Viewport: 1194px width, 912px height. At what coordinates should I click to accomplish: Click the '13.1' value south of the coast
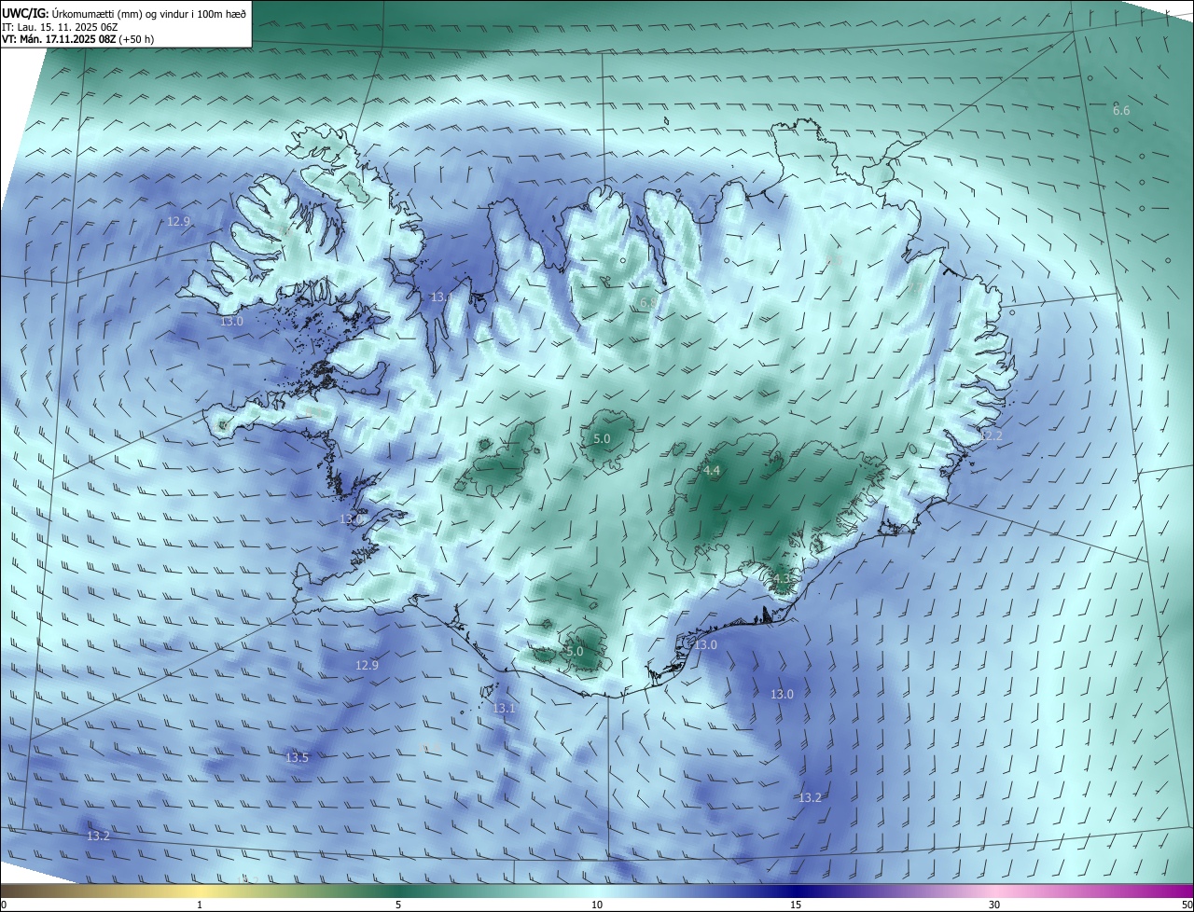coord(504,709)
